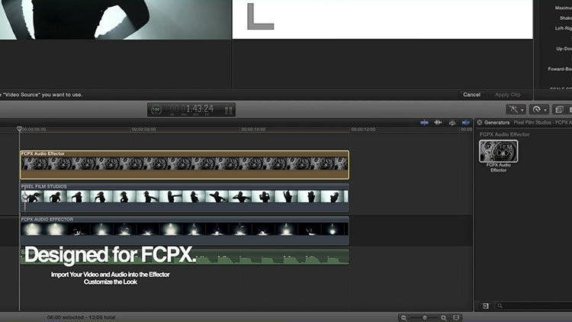Viewport: 572px width, 322px height.
Task: Click the background tasks 100 percent indicator
Action: click(x=156, y=110)
